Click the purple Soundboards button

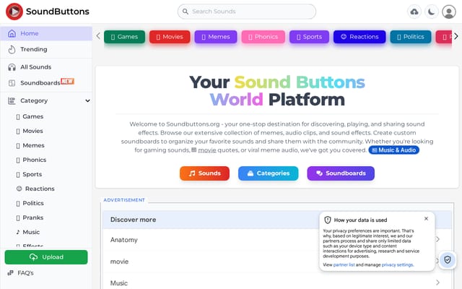(341, 173)
